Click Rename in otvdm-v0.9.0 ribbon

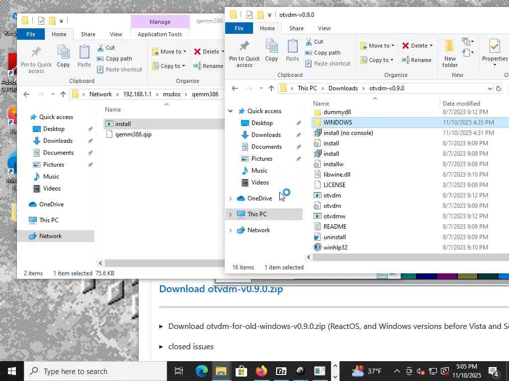click(x=417, y=60)
